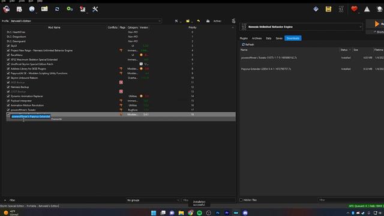
Task: Toggle Dynamic Animation Replacer checkbox
Action: [x=8, y=96]
